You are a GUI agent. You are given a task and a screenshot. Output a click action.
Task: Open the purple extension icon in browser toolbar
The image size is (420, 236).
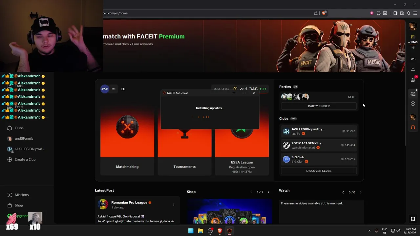point(372,13)
